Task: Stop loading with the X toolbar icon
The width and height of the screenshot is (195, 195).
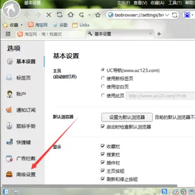Action: click(49, 15)
